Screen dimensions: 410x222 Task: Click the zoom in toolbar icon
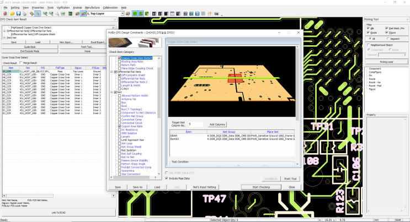pyautogui.click(x=45, y=14)
